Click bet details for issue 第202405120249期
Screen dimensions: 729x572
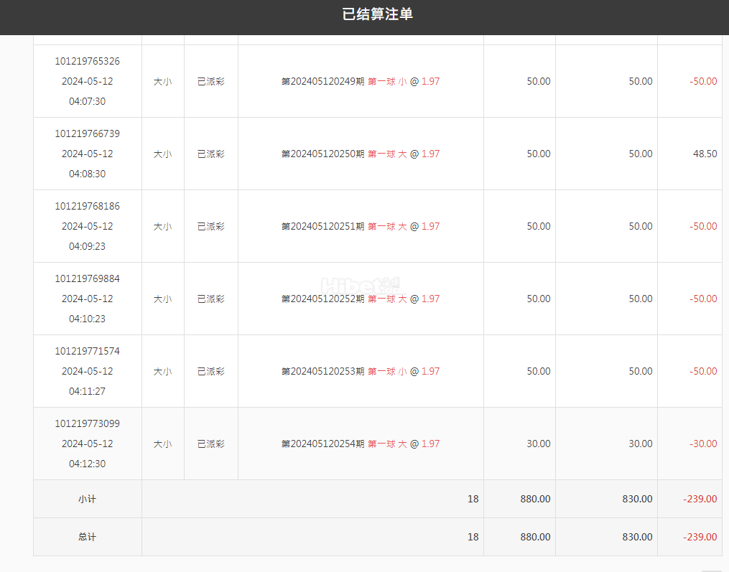tap(361, 81)
